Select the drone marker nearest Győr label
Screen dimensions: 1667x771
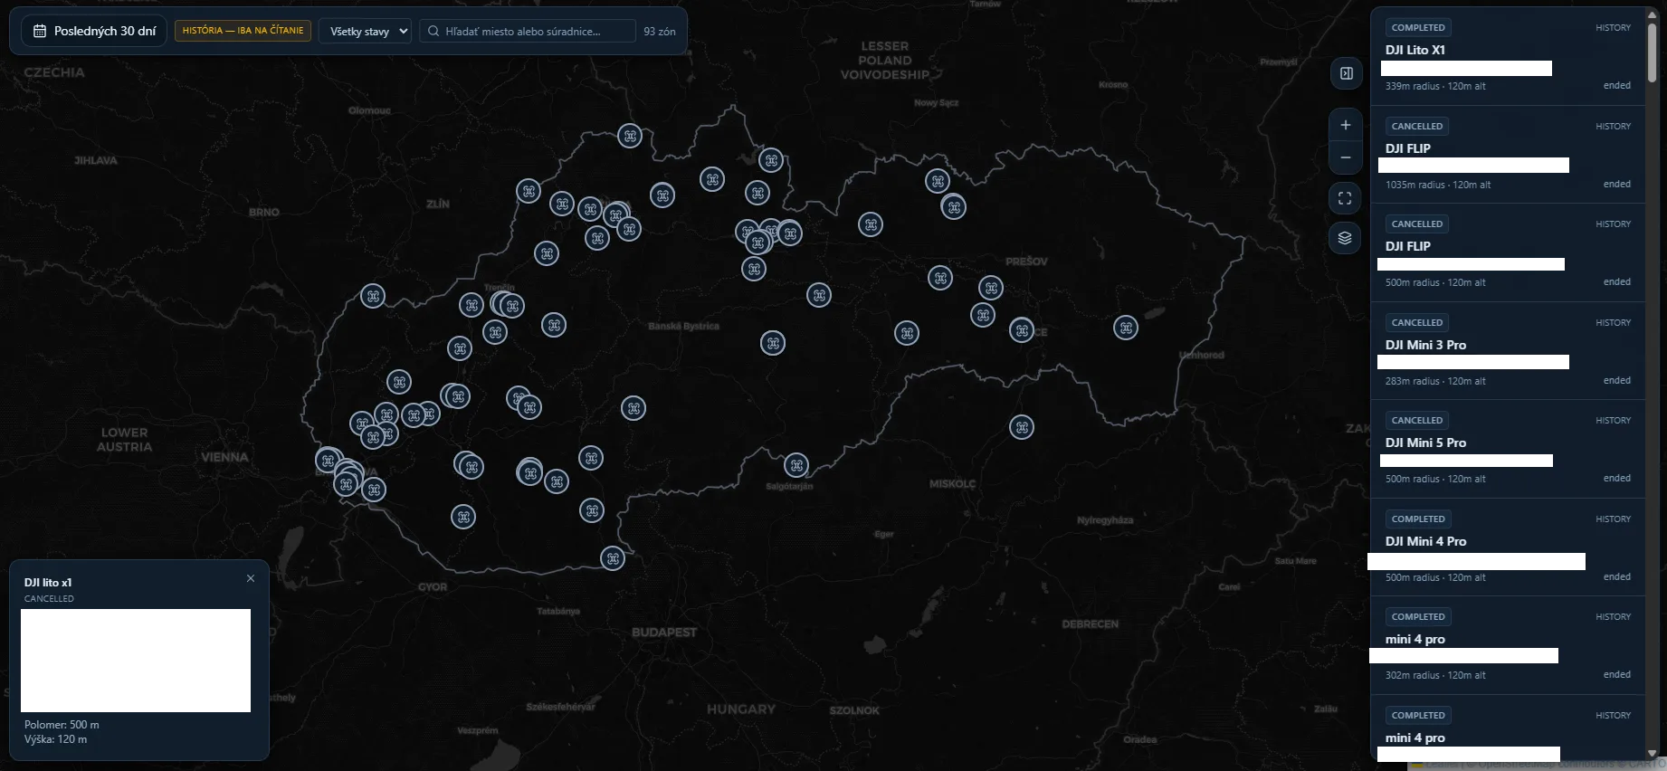click(x=463, y=517)
